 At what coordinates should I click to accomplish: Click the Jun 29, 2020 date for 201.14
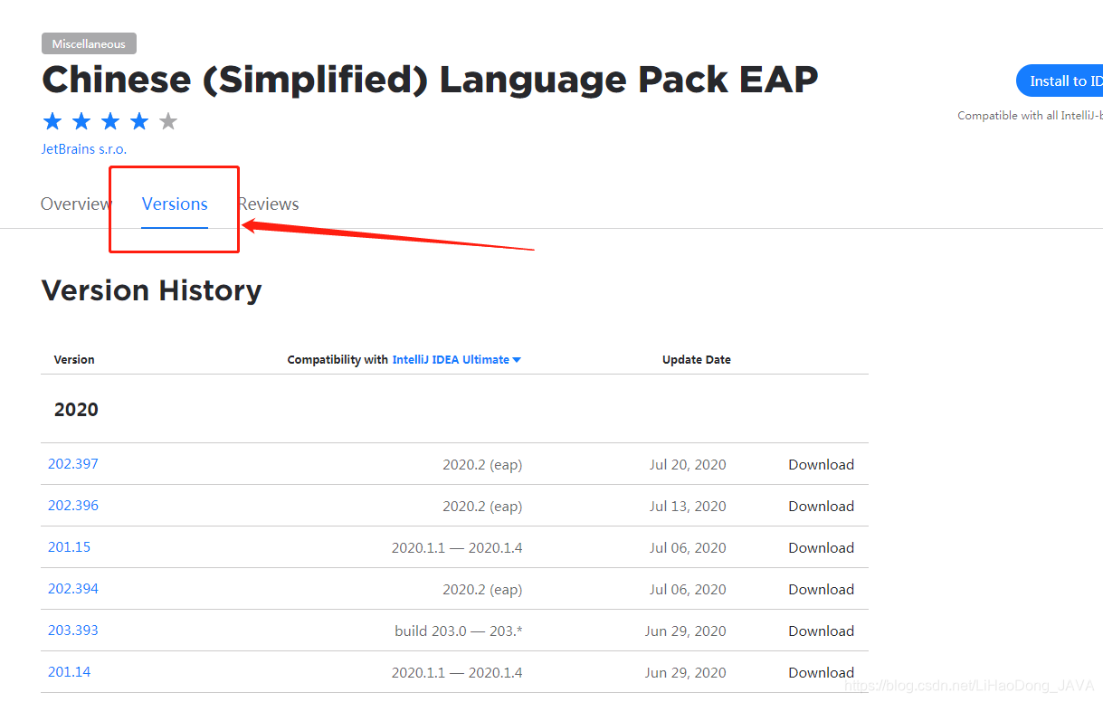(686, 673)
